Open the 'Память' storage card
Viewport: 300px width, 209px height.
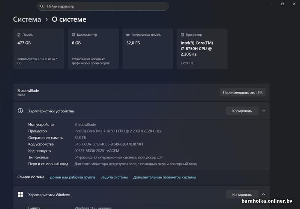(x=39, y=49)
